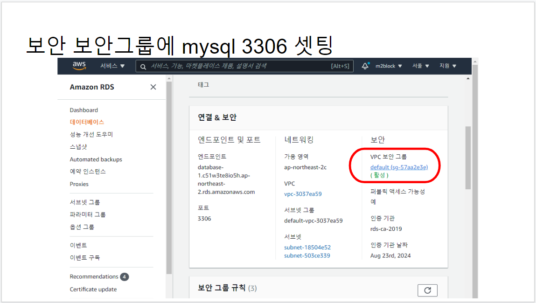Open 성능 개선 도우미 page
Viewport: 536px width, 303px height.
point(91,134)
